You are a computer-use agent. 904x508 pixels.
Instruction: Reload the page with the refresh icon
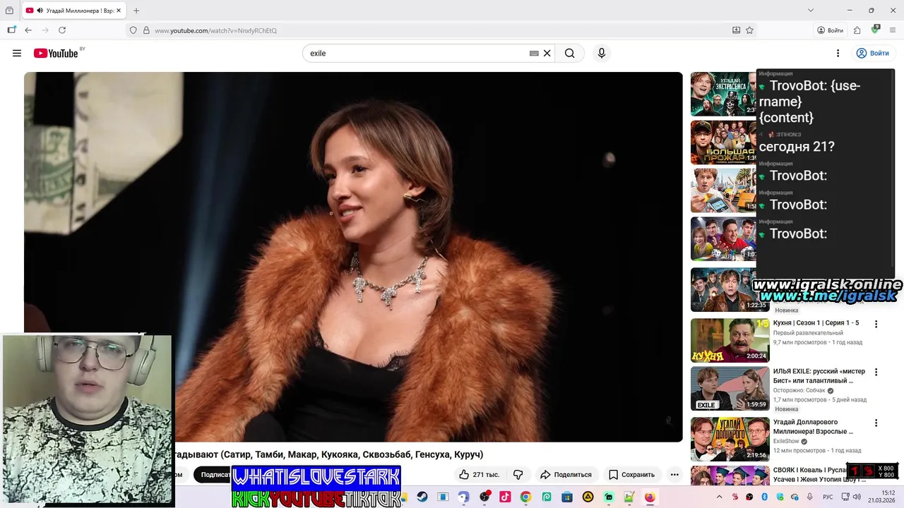62,30
